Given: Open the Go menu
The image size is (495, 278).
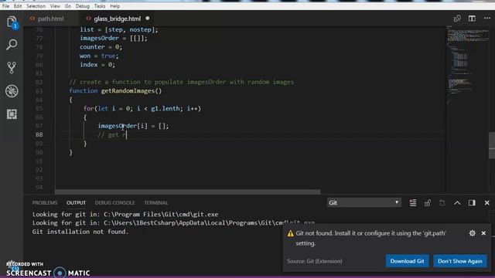Looking at the screenshot, I should pyautogui.click(x=68, y=6).
